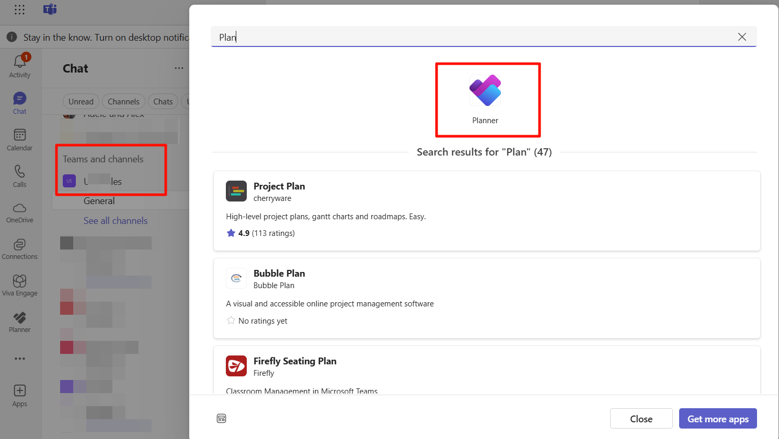Select the team avatar under Teams and channels
The width and height of the screenshot is (779, 439).
pos(70,181)
